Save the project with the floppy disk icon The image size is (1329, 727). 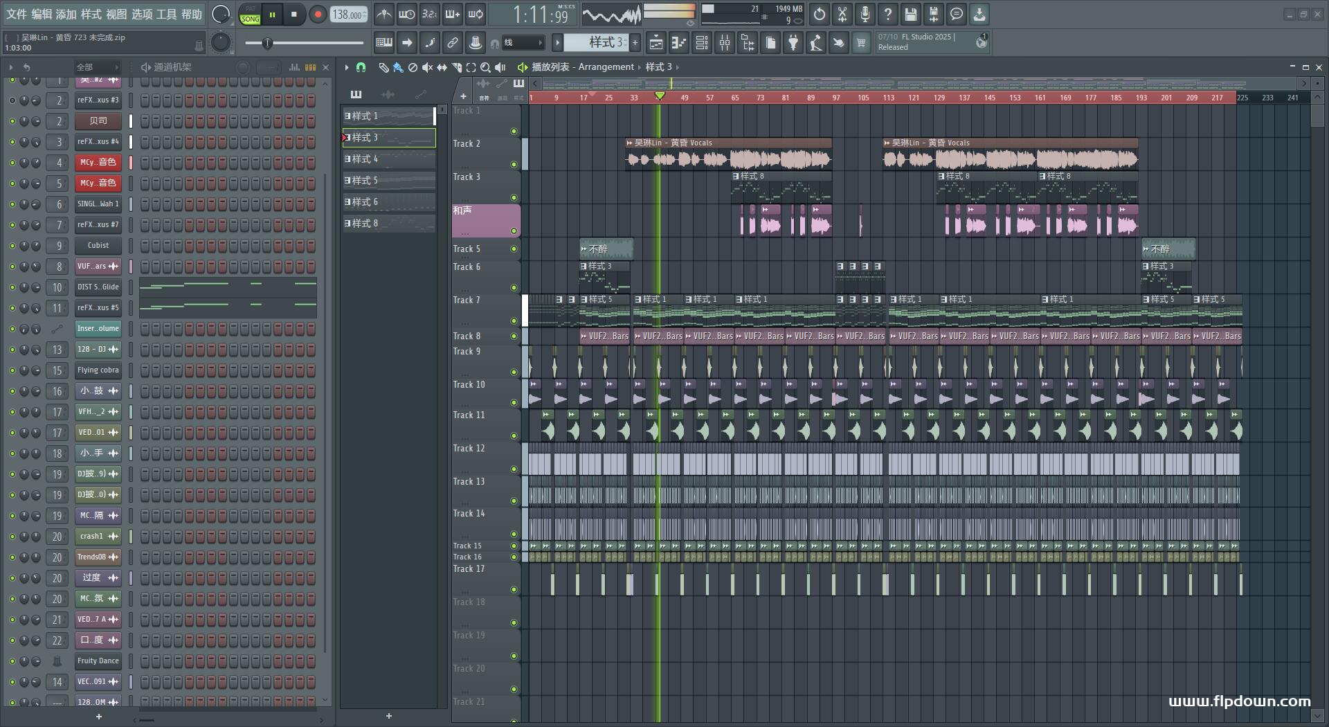[x=911, y=14]
